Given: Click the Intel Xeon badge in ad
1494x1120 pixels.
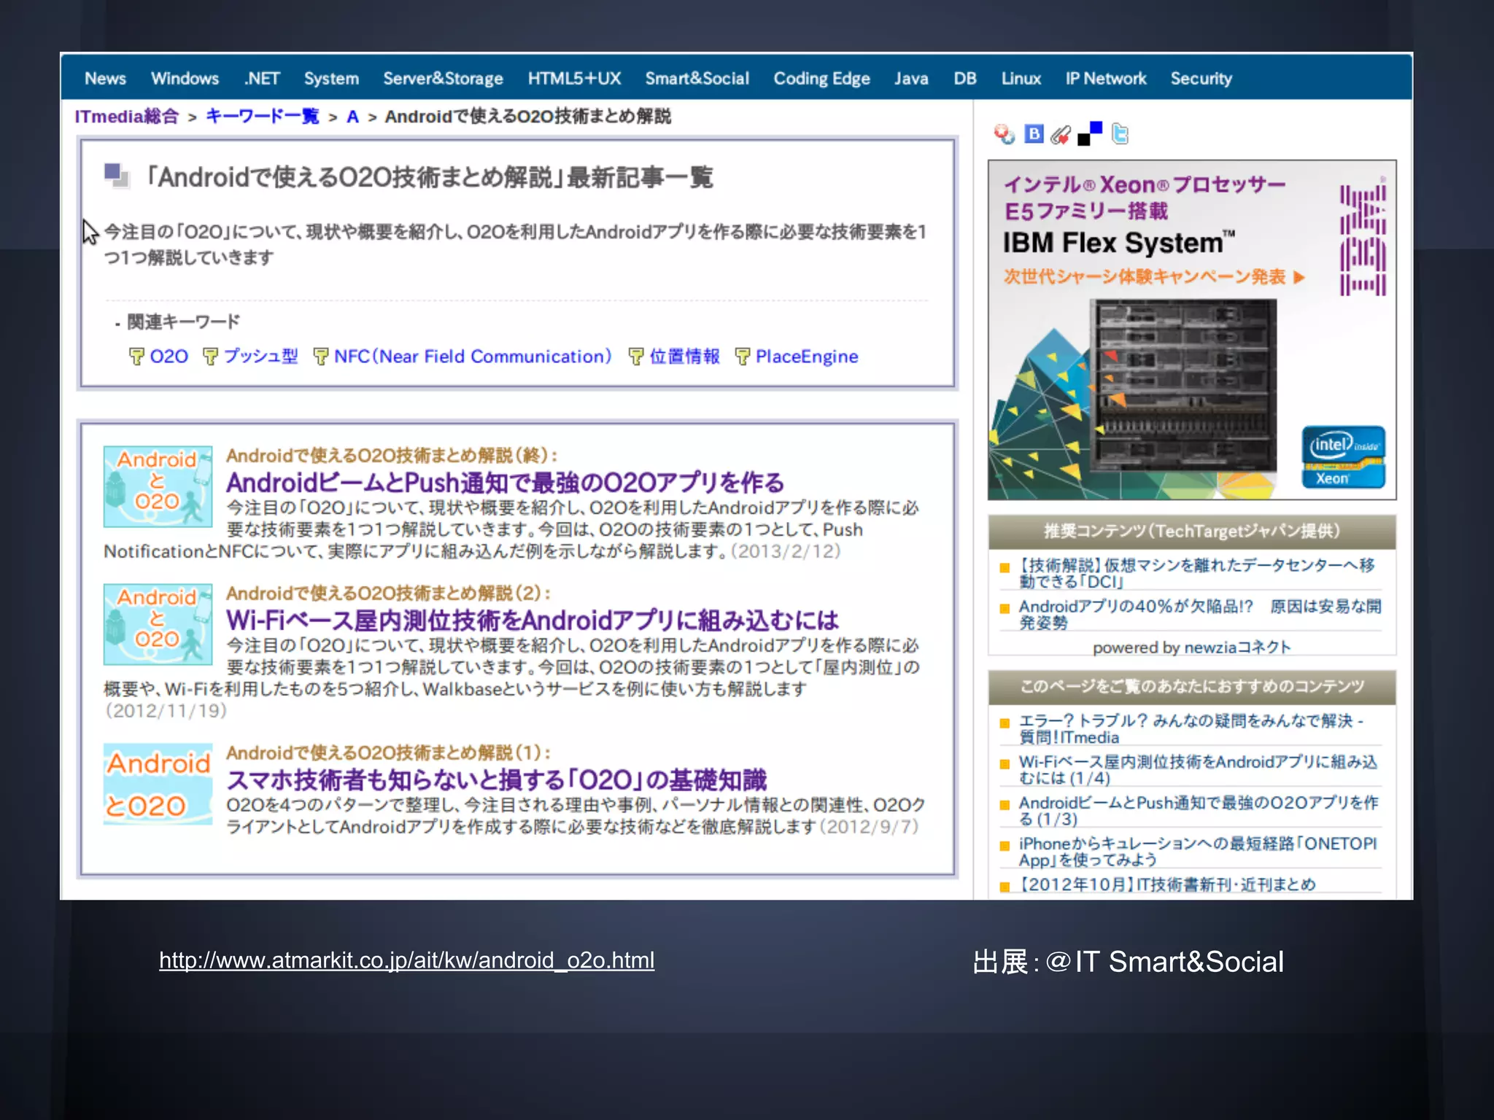Looking at the screenshot, I should click(x=1343, y=457).
